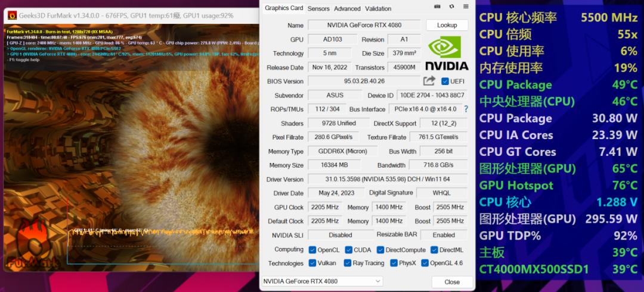Click the Lookup button
The width and height of the screenshot is (644, 292).
click(447, 25)
